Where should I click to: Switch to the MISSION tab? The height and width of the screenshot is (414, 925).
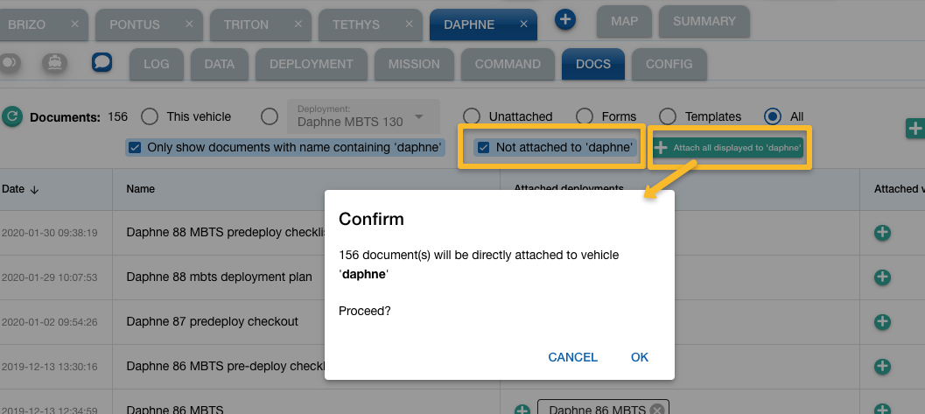tap(414, 64)
